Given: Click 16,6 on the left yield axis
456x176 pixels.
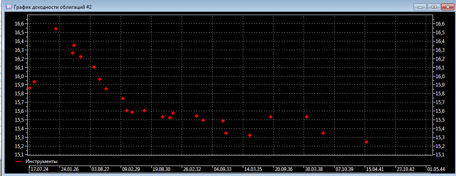Looking at the screenshot, I should pyautogui.click(x=18, y=24).
